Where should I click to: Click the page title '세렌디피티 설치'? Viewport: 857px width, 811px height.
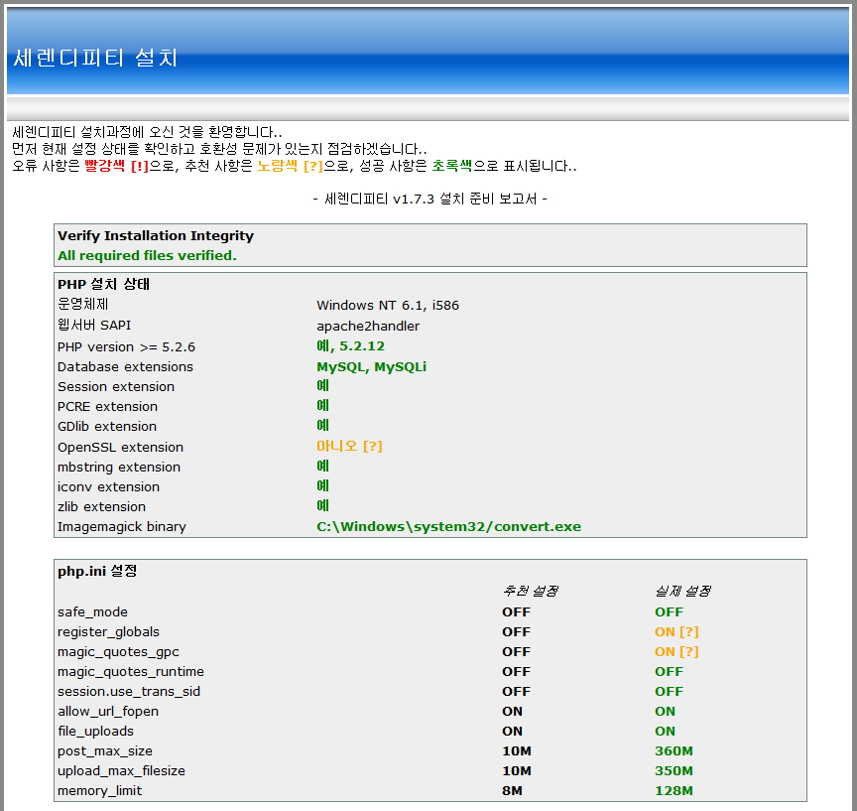pos(95,58)
